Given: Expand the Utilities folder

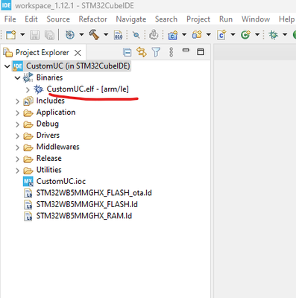Looking at the screenshot, I should [x=17, y=171].
